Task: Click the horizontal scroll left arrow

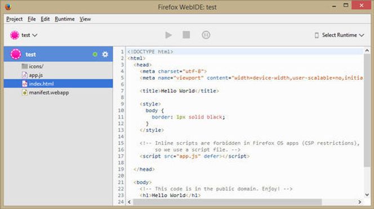Action: coord(129,202)
